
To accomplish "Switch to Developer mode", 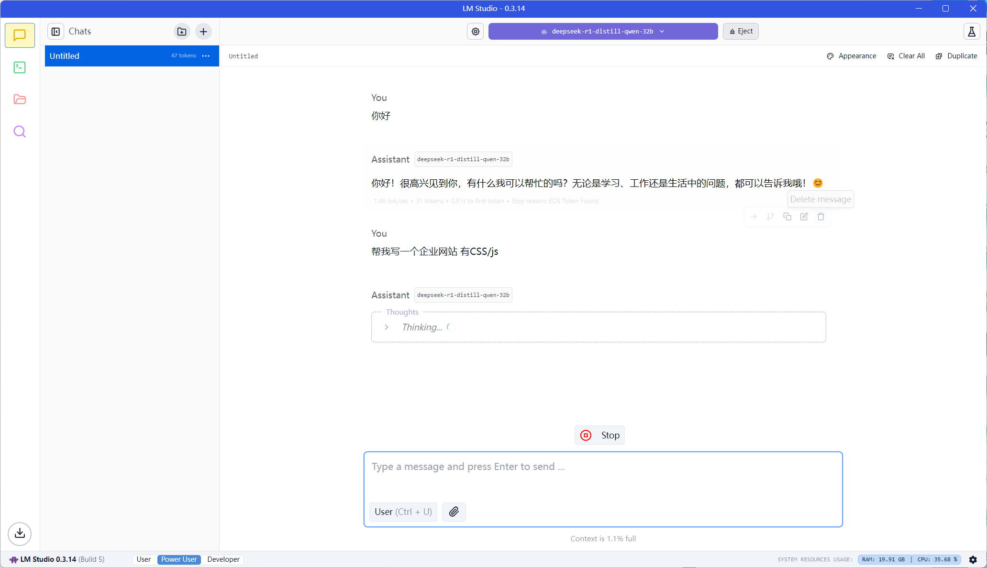I will point(223,559).
